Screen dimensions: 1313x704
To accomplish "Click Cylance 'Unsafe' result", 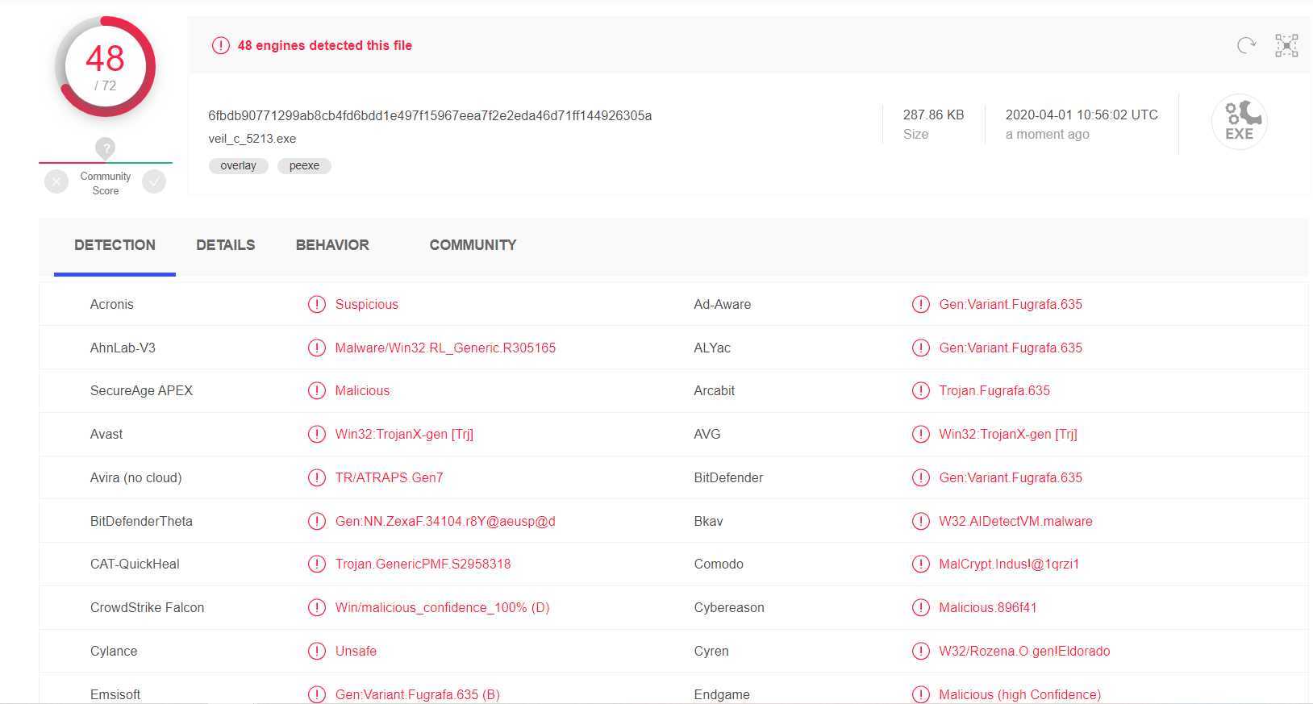I will pos(356,651).
